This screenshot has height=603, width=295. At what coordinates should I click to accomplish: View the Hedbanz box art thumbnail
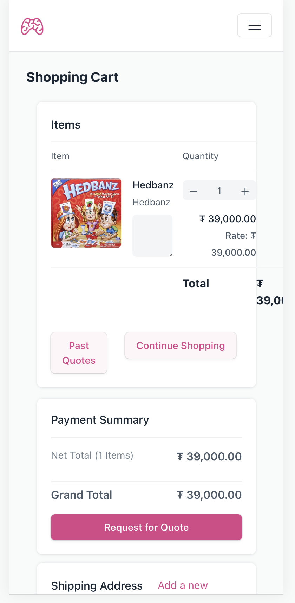(x=86, y=212)
